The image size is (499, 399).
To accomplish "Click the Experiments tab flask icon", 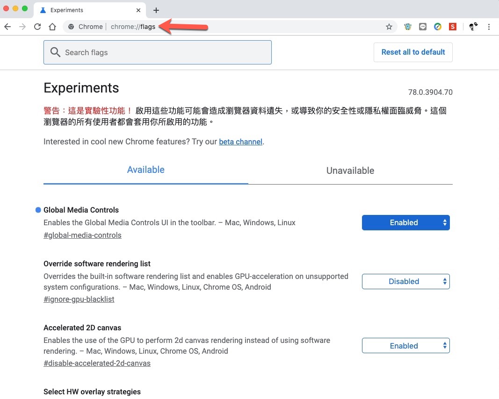I will [x=43, y=10].
